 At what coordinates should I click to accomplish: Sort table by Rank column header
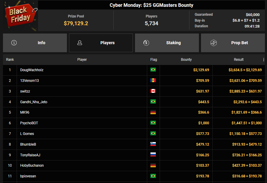click(10, 60)
